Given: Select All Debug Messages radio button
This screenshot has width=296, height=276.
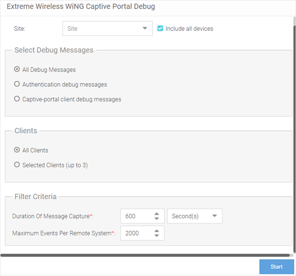Looking at the screenshot, I should point(17,69).
